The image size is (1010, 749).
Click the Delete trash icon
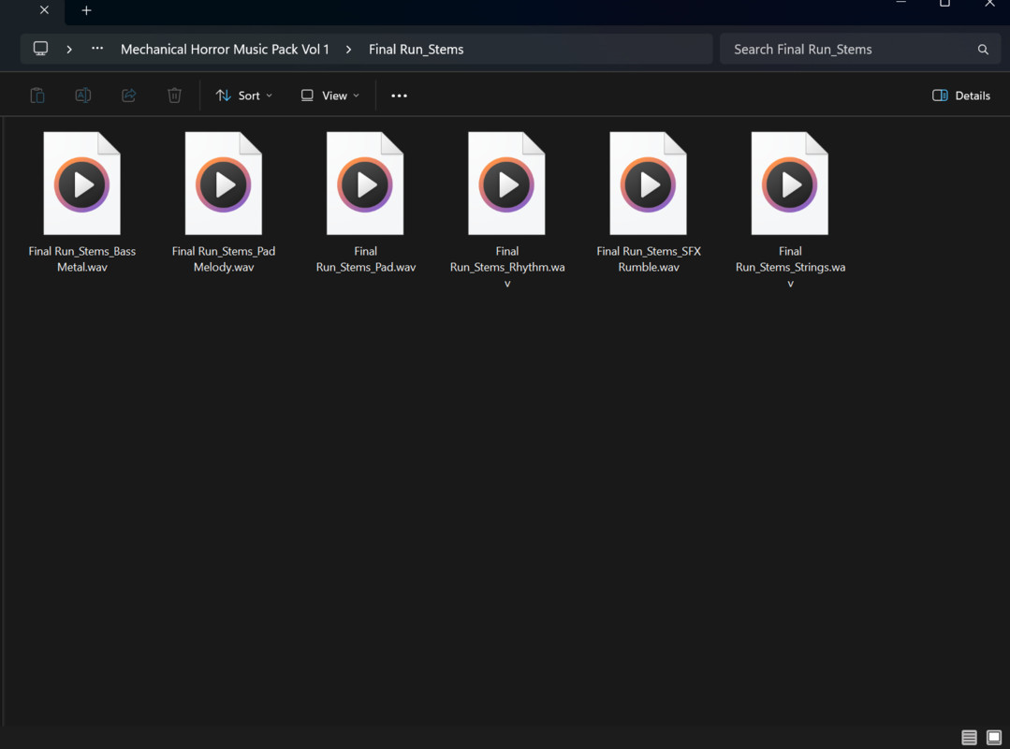[x=174, y=95]
